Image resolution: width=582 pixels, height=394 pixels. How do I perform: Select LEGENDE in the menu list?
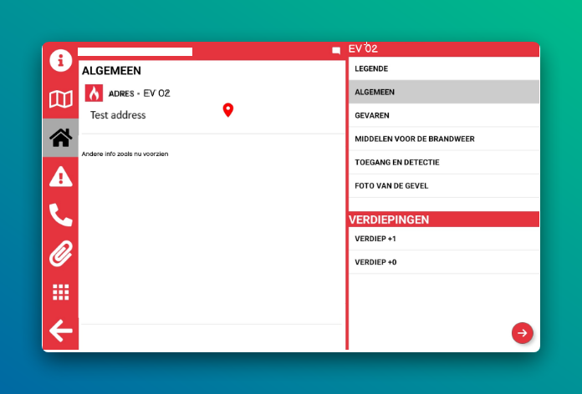coord(443,68)
